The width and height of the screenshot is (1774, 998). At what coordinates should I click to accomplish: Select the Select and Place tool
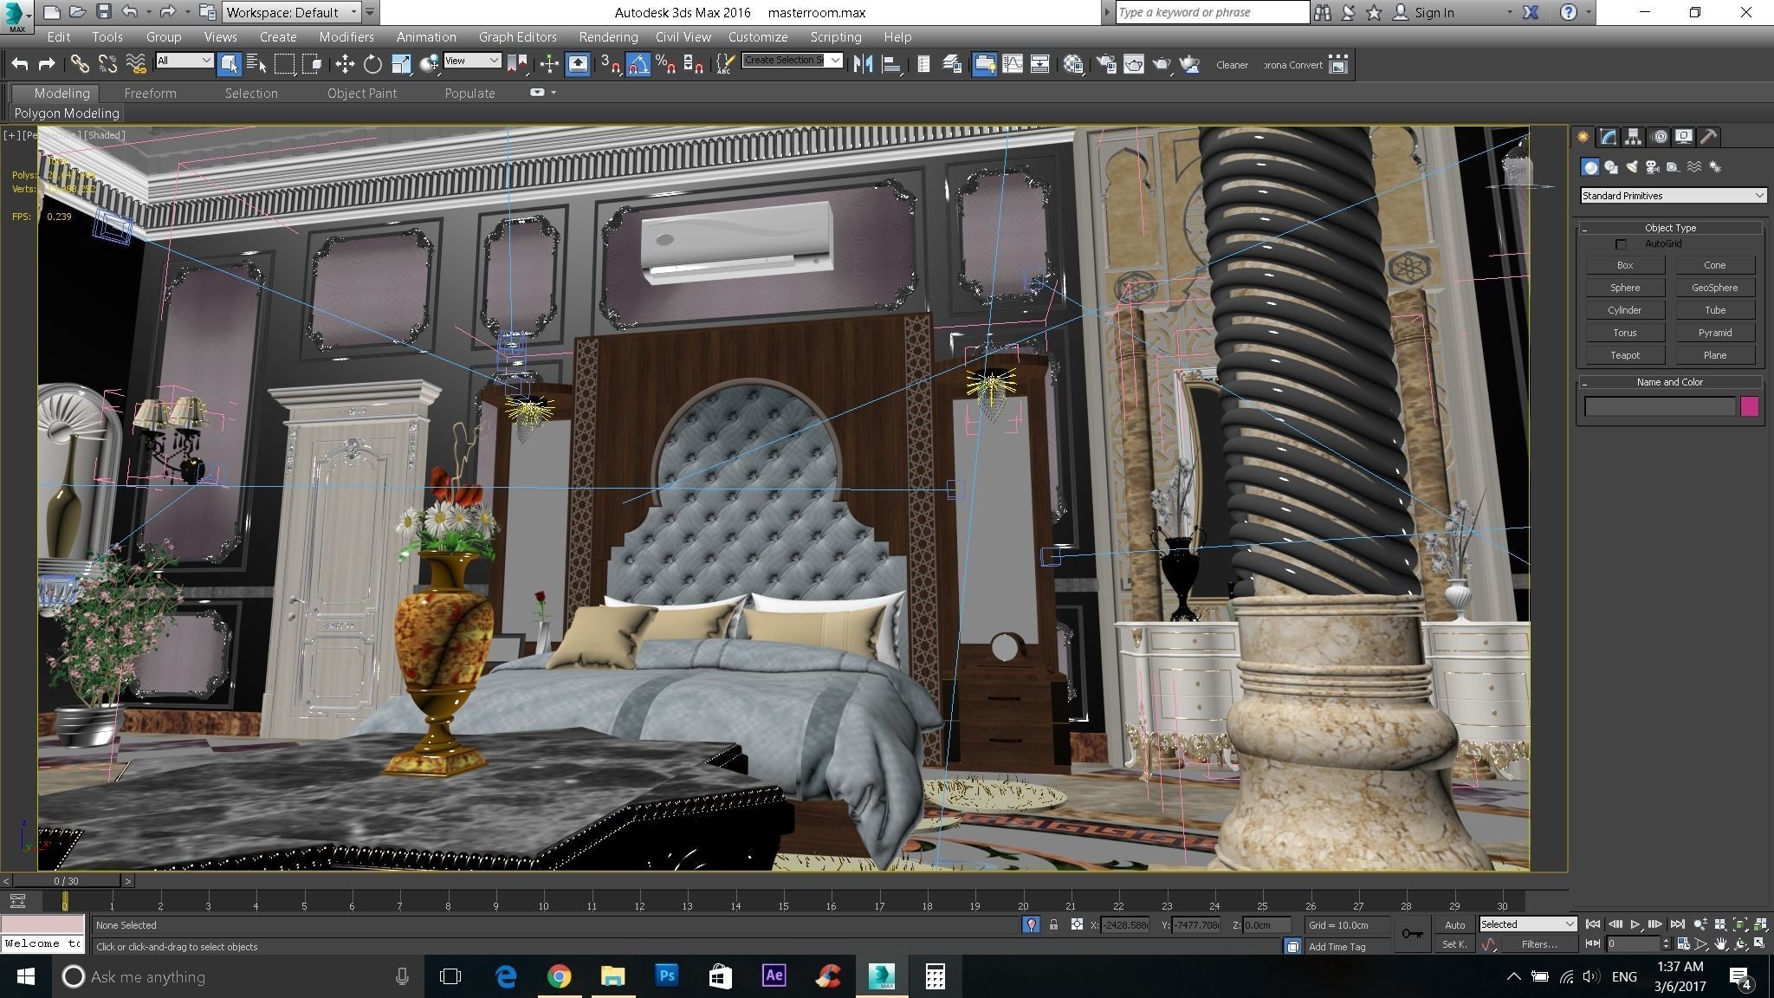click(x=429, y=64)
